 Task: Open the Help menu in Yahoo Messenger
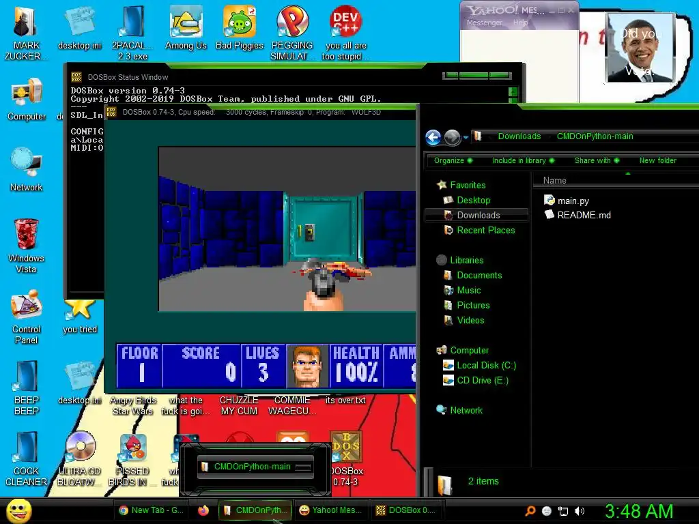(x=520, y=23)
